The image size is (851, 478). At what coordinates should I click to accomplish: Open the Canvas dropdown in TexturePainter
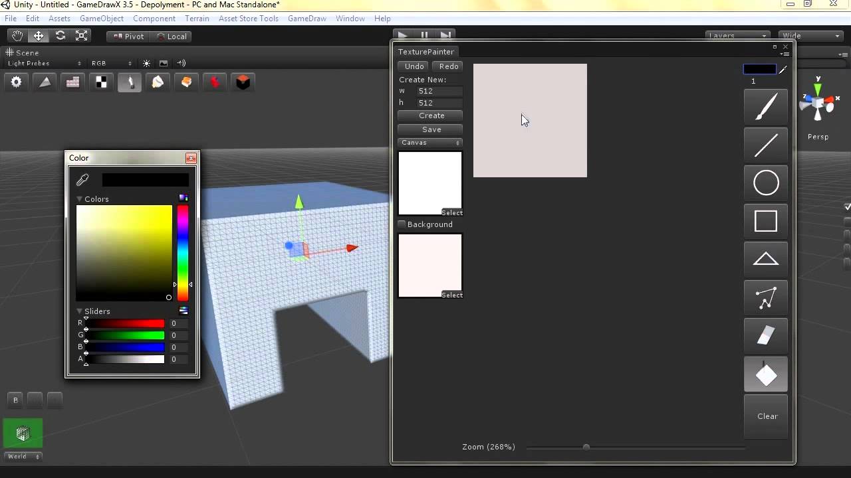click(x=430, y=143)
